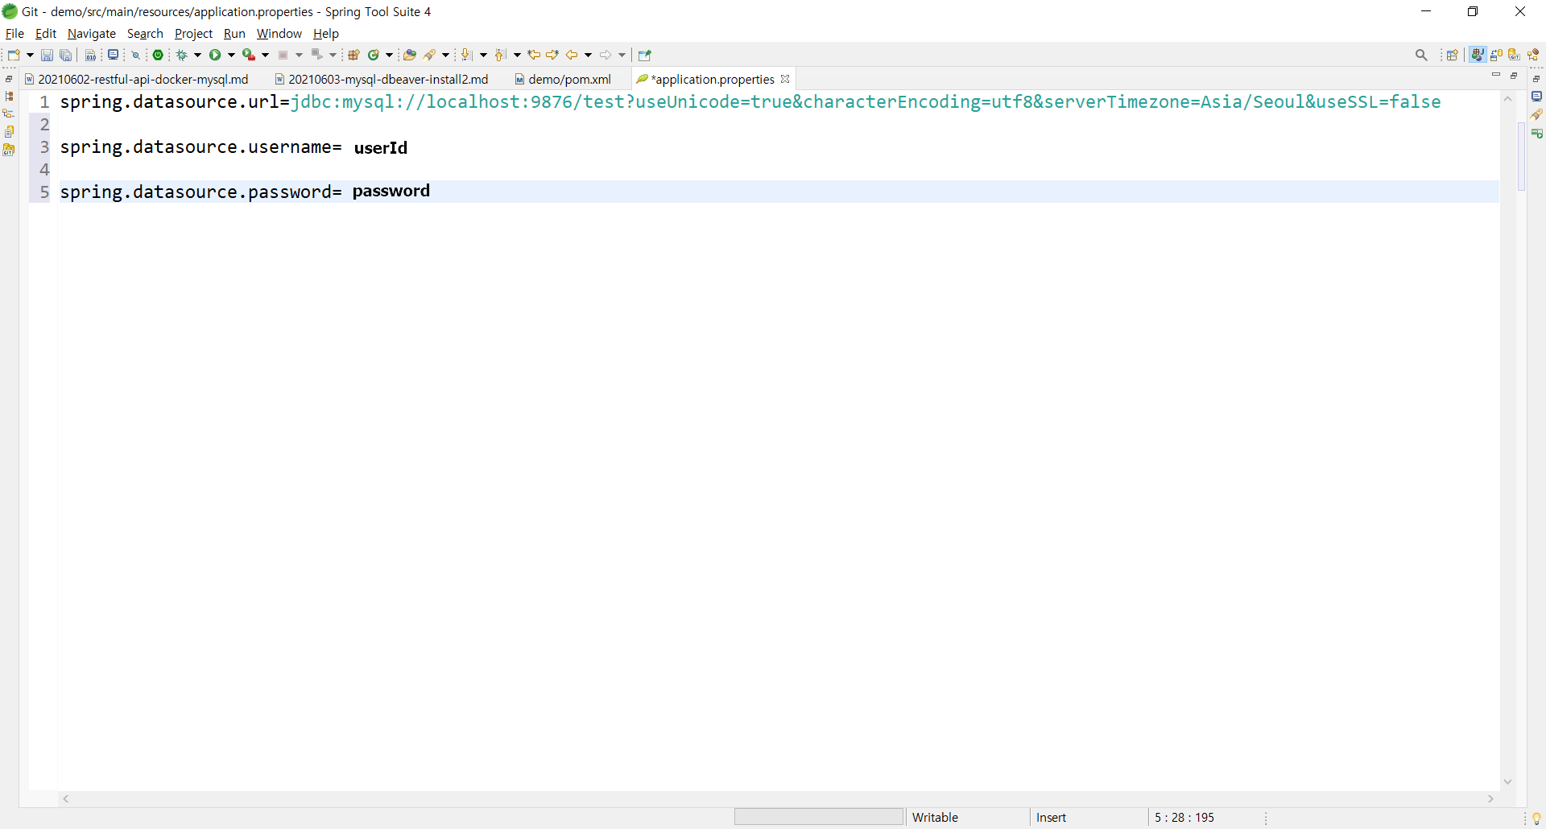Image resolution: width=1546 pixels, height=829 pixels.
Task: Switch to 20210602-restful-api-docker-mysql.md tab
Action: [137, 79]
